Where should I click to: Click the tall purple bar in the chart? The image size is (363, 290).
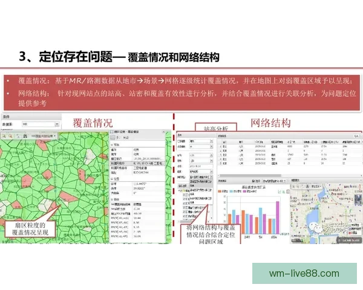click(278, 217)
